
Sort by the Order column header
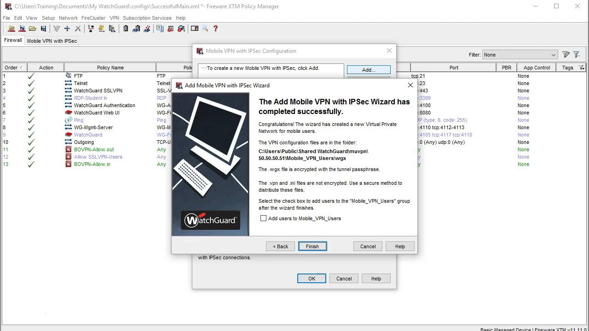pos(14,68)
